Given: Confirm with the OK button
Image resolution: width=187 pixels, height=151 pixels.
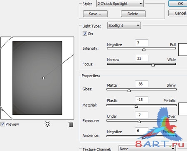Looking at the screenshot, I should [178, 3].
